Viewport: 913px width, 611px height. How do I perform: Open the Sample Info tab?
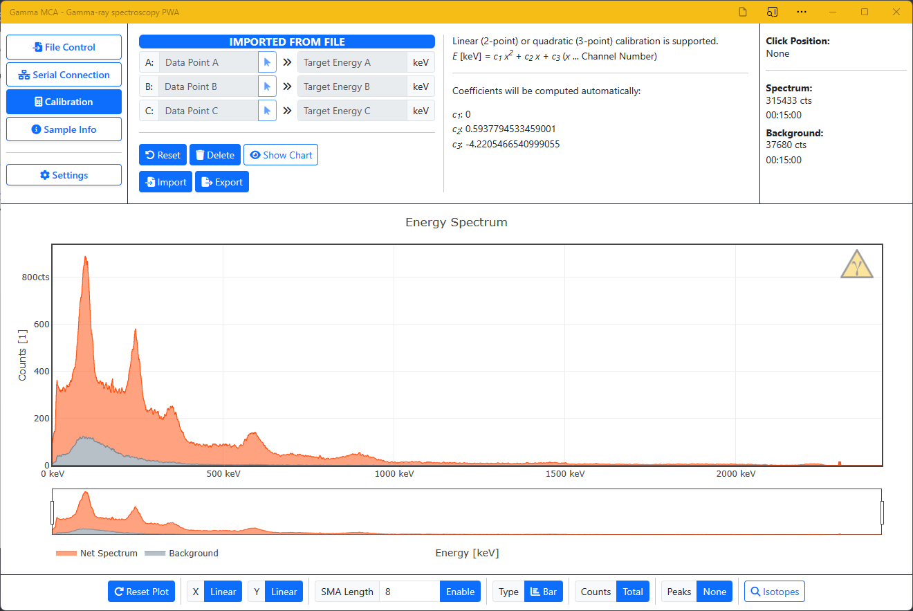tap(64, 129)
